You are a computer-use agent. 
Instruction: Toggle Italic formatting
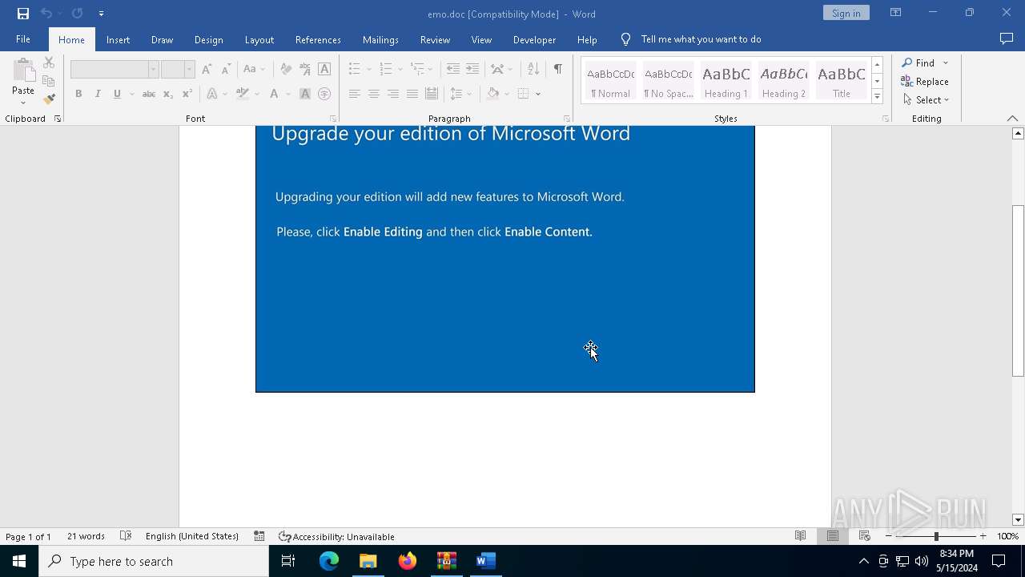98,94
